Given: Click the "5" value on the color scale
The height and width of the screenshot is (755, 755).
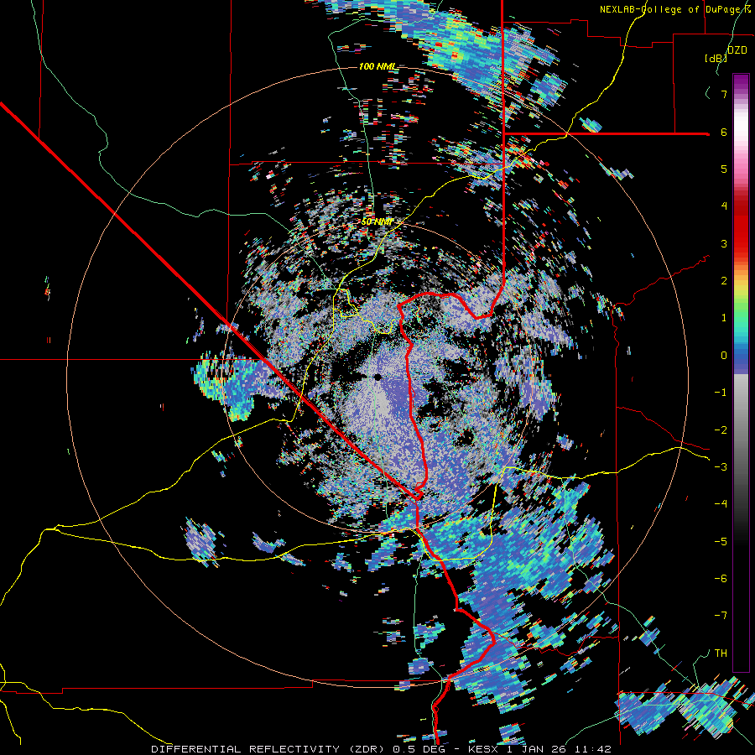Looking at the screenshot, I should pos(724,169).
